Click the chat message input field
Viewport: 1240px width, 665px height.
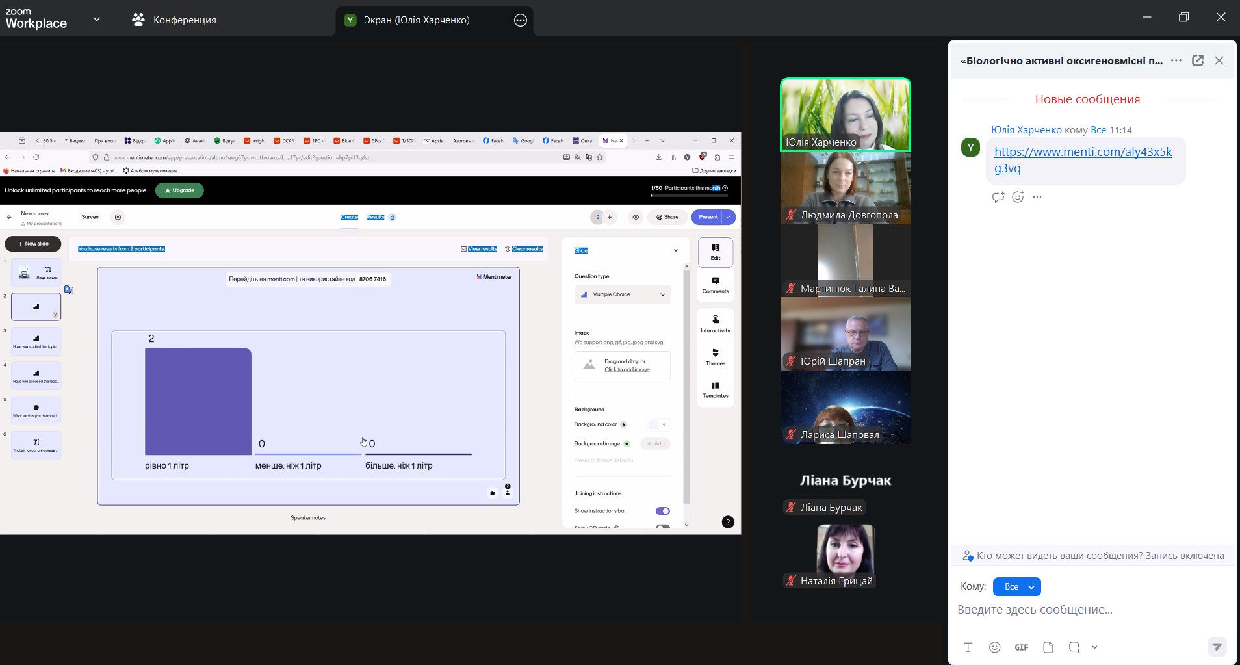(x=1085, y=610)
